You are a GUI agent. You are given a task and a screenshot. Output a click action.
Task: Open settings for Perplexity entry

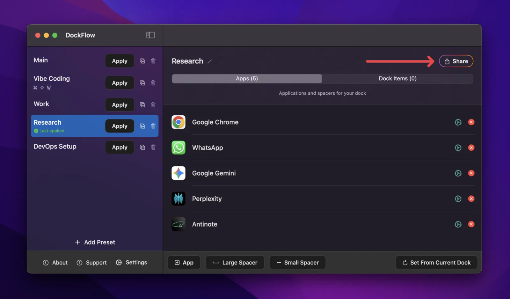(x=458, y=199)
